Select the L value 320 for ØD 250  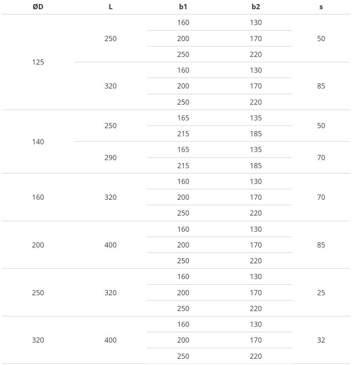point(111,293)
